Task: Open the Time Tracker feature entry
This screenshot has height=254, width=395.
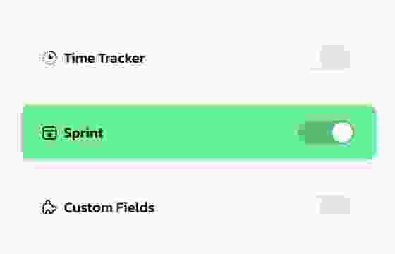Action: pos(197,58)
